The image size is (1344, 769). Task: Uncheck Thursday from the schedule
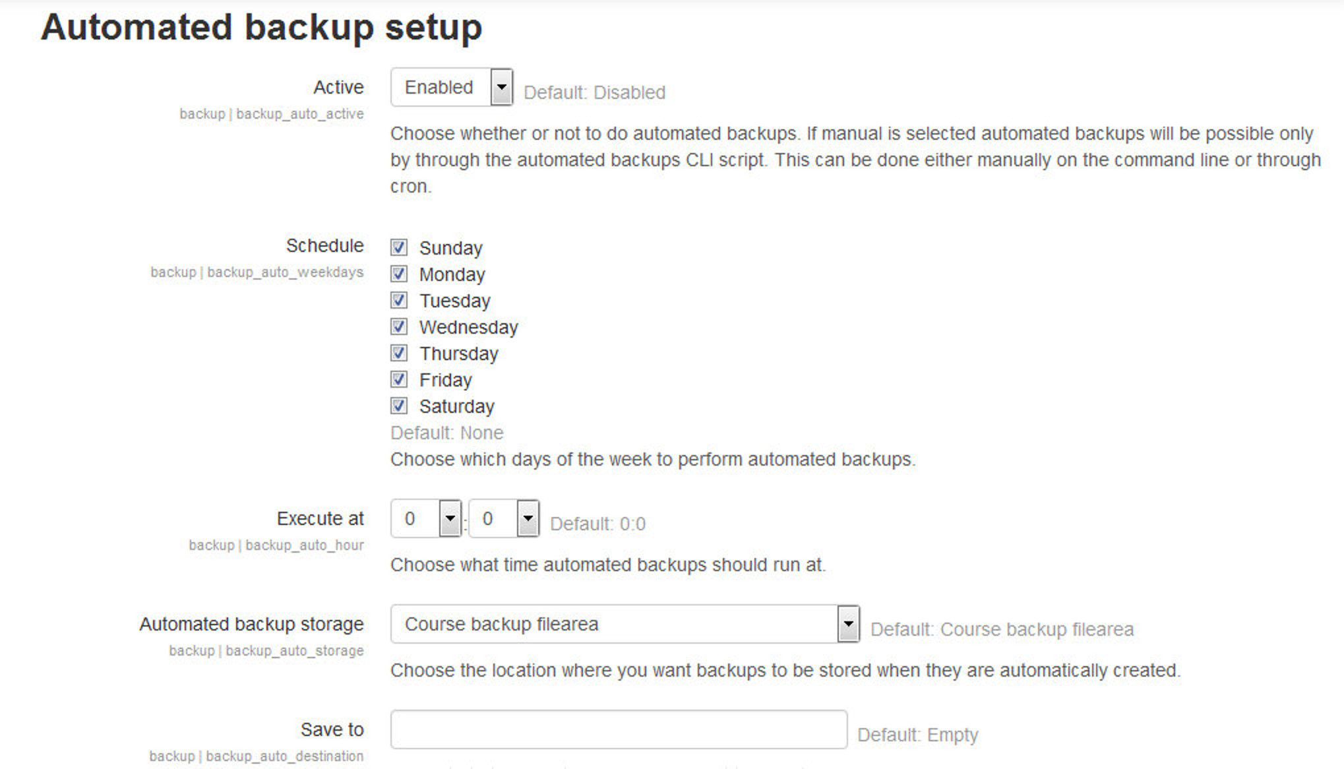point(398,353)
